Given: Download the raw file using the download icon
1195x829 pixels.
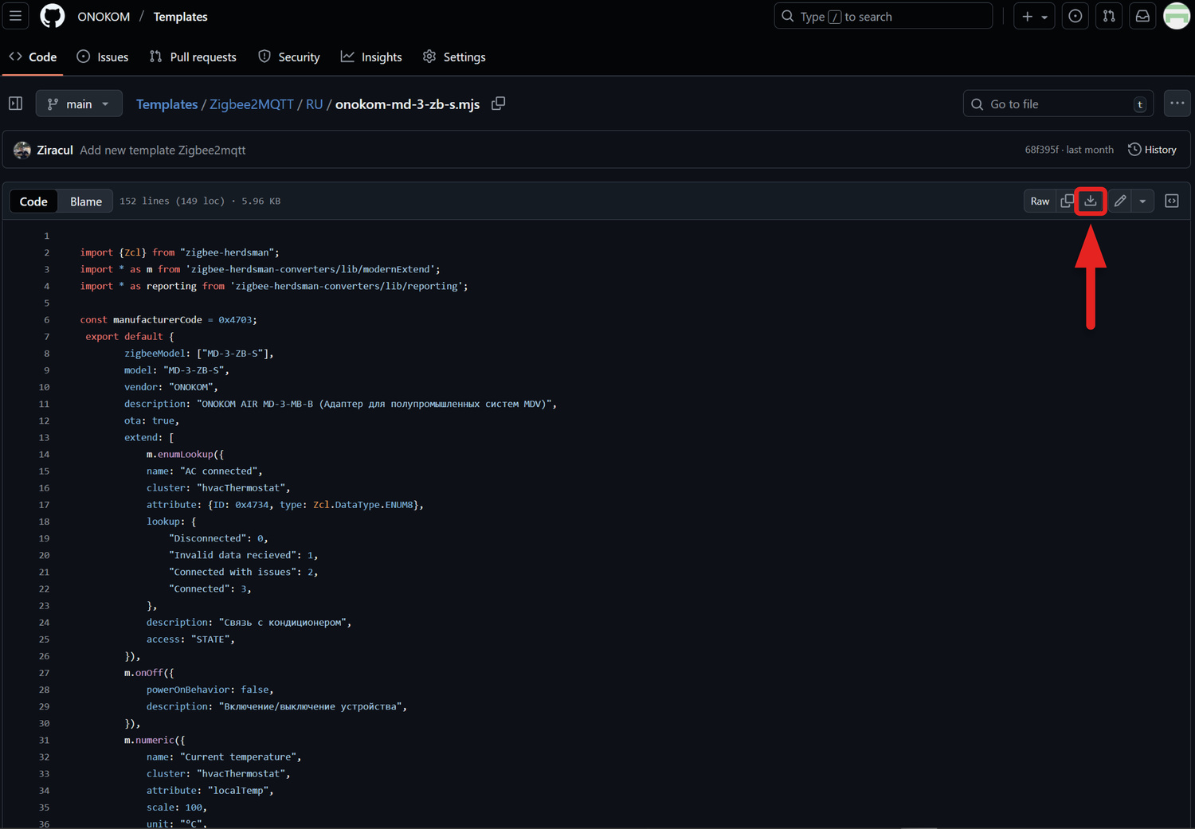Looking at the screenshot, I should coord(1091,201).
